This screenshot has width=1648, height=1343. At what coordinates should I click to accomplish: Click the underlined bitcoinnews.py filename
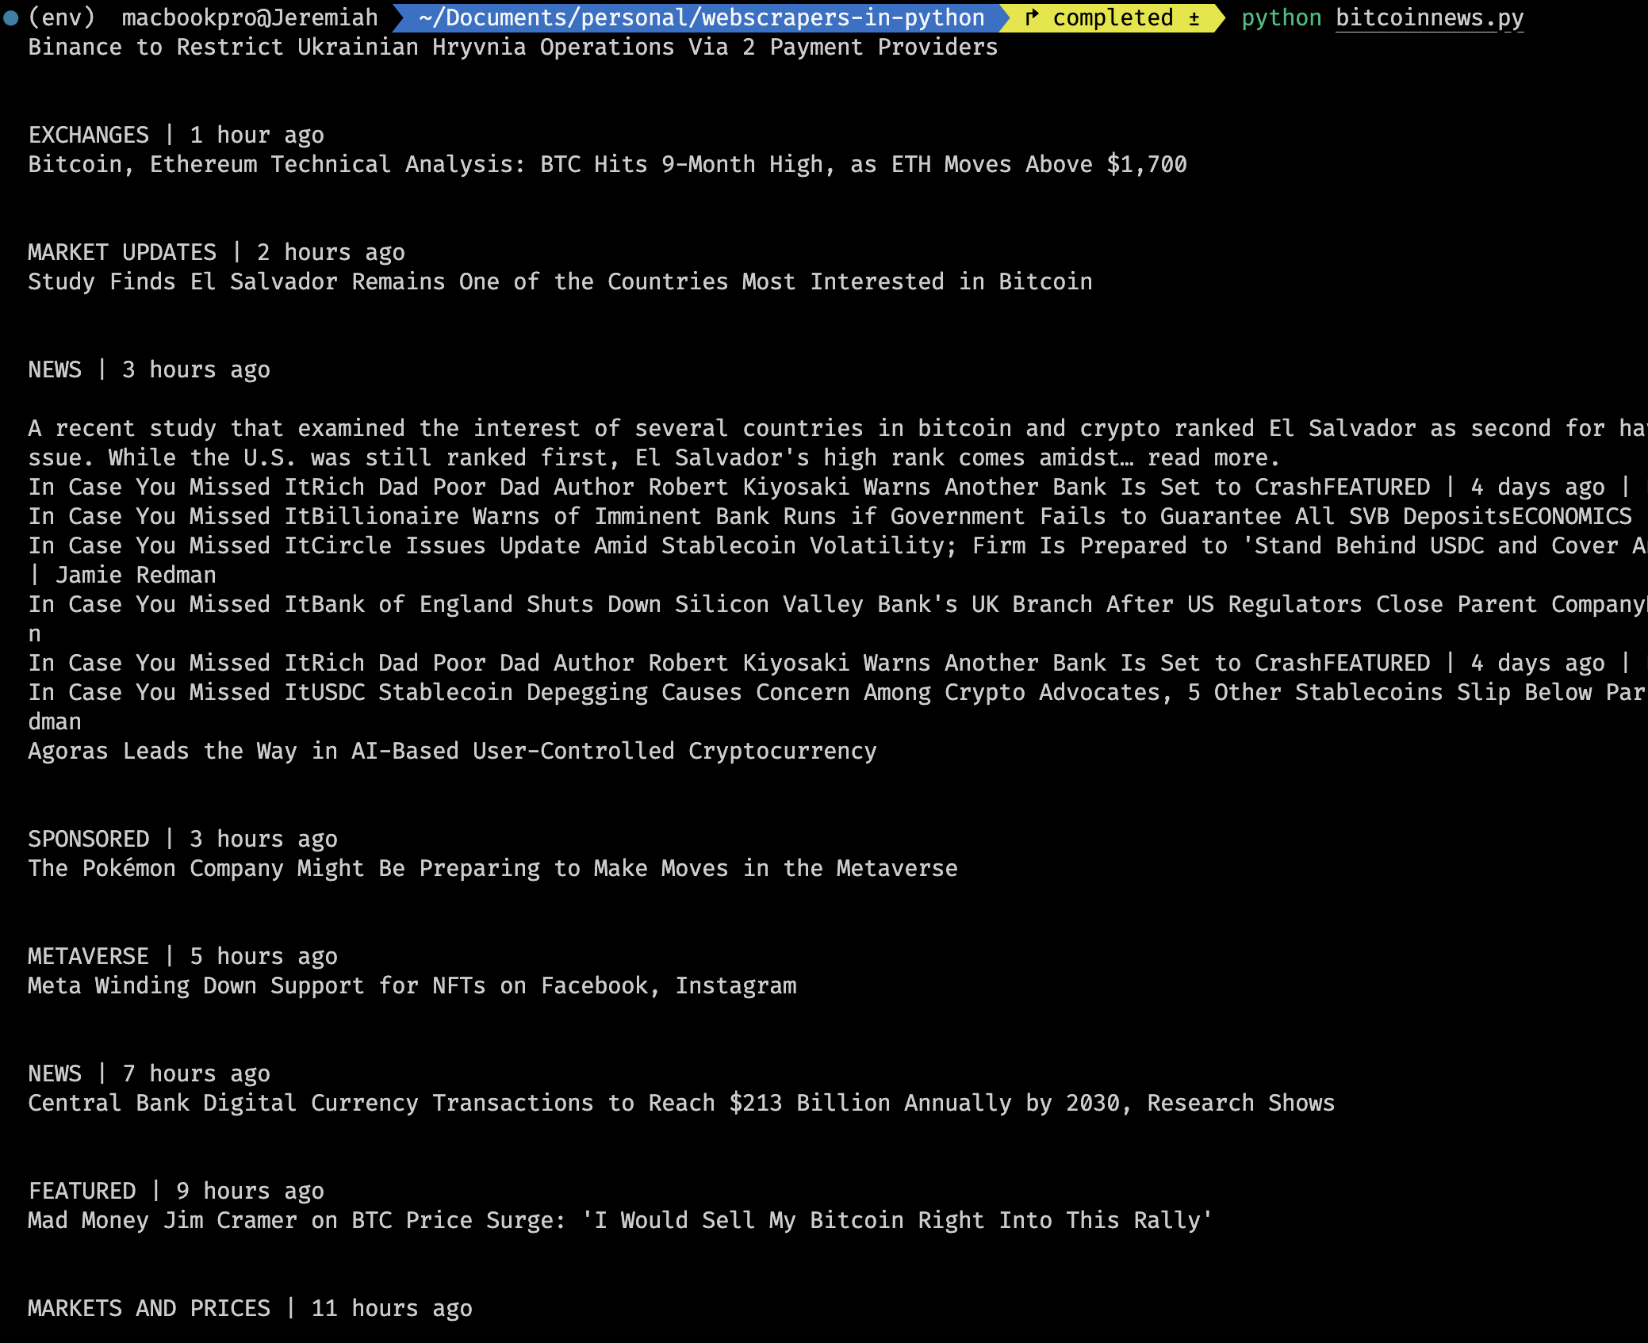1429,17
